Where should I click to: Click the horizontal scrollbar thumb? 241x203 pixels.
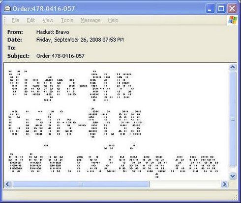click(x=81, y=184)
